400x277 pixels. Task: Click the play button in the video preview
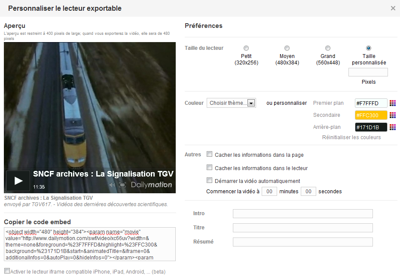click(x=18, y=180)
